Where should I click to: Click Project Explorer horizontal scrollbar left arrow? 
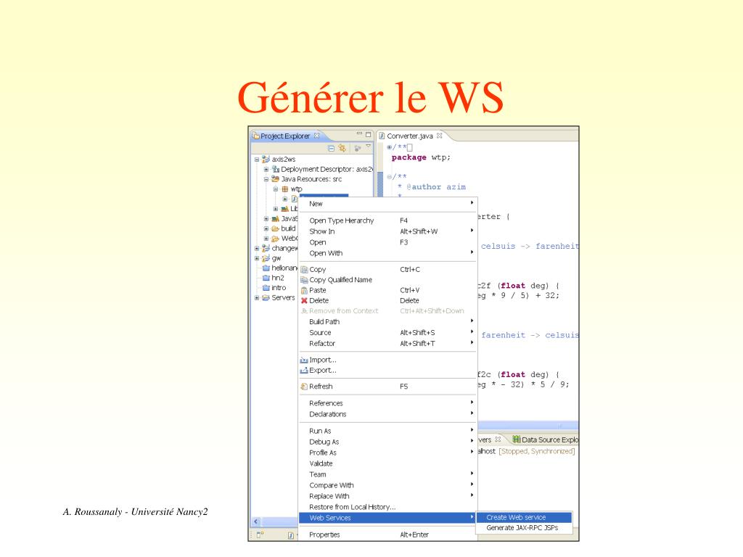pos(256,521)
